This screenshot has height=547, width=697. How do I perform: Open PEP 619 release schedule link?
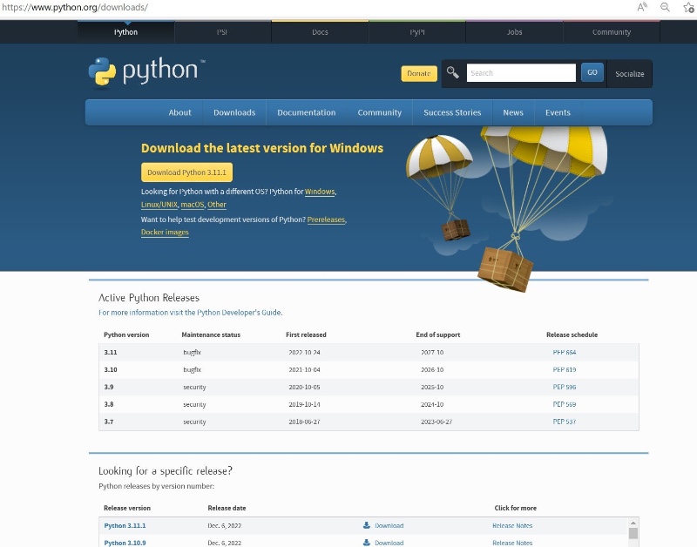[564, 369]
